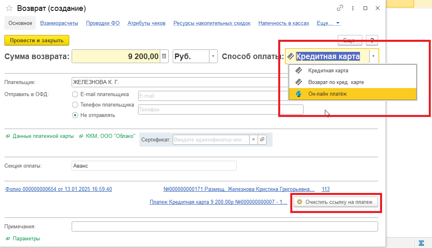
Task: Open the Фолио 000000000654 link
Action: (58, 189)
